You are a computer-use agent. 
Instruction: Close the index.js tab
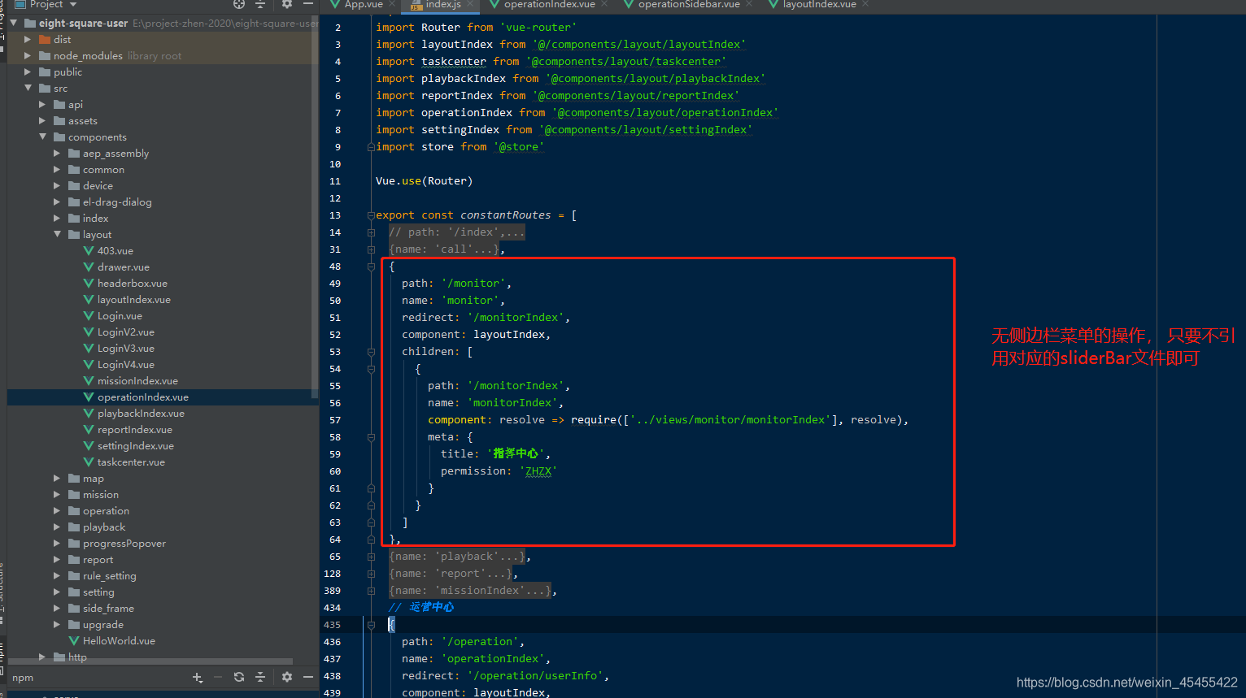[470, 5]
